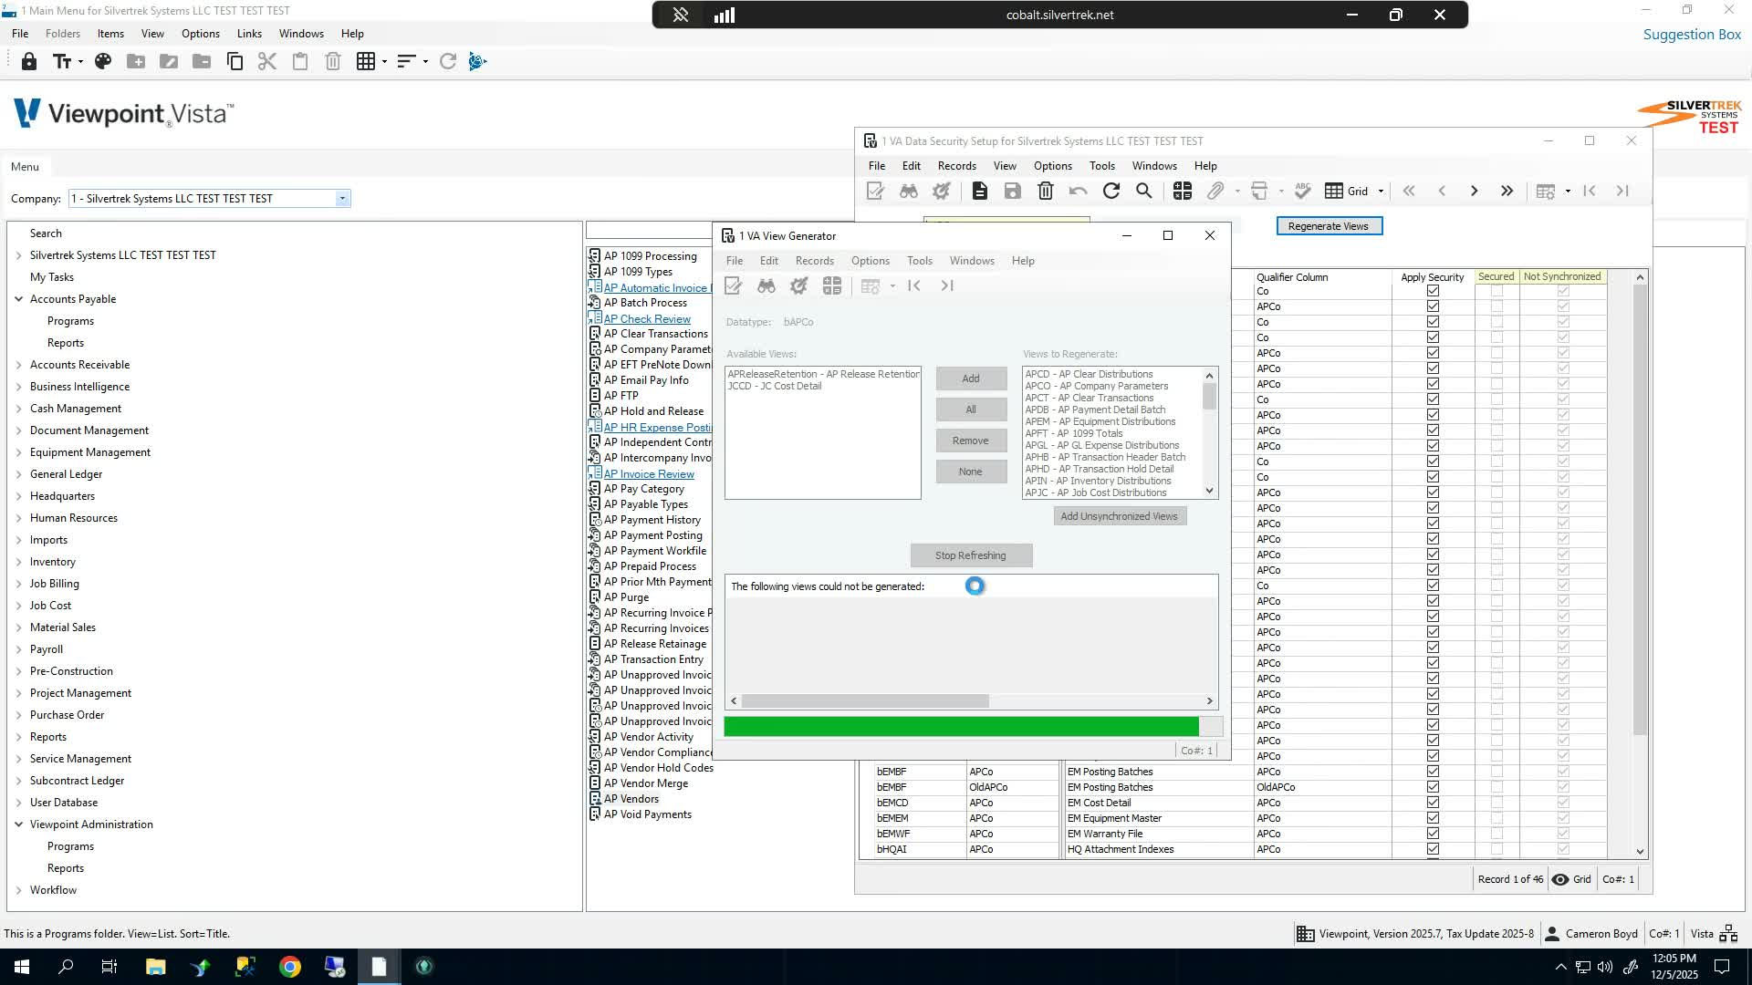Expand the General Ledger tree node
1752x985 pixels.
(x=18, y=474)
